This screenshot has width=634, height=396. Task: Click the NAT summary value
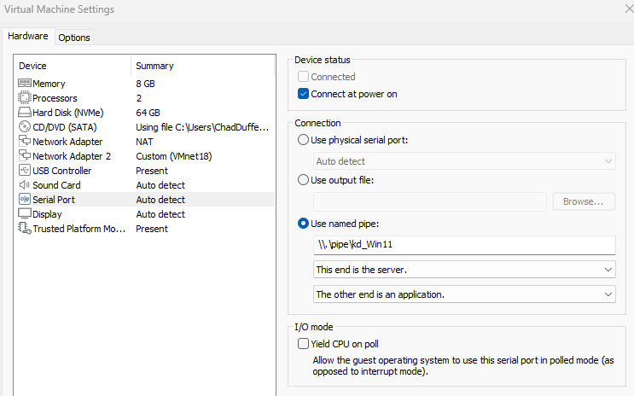pos(144,142)
